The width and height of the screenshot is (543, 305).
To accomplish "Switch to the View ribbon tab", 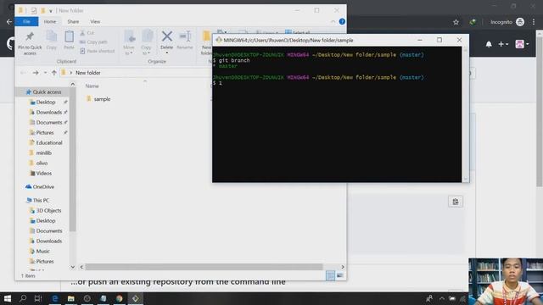I will pyautogui.click(x=95, y=21).
